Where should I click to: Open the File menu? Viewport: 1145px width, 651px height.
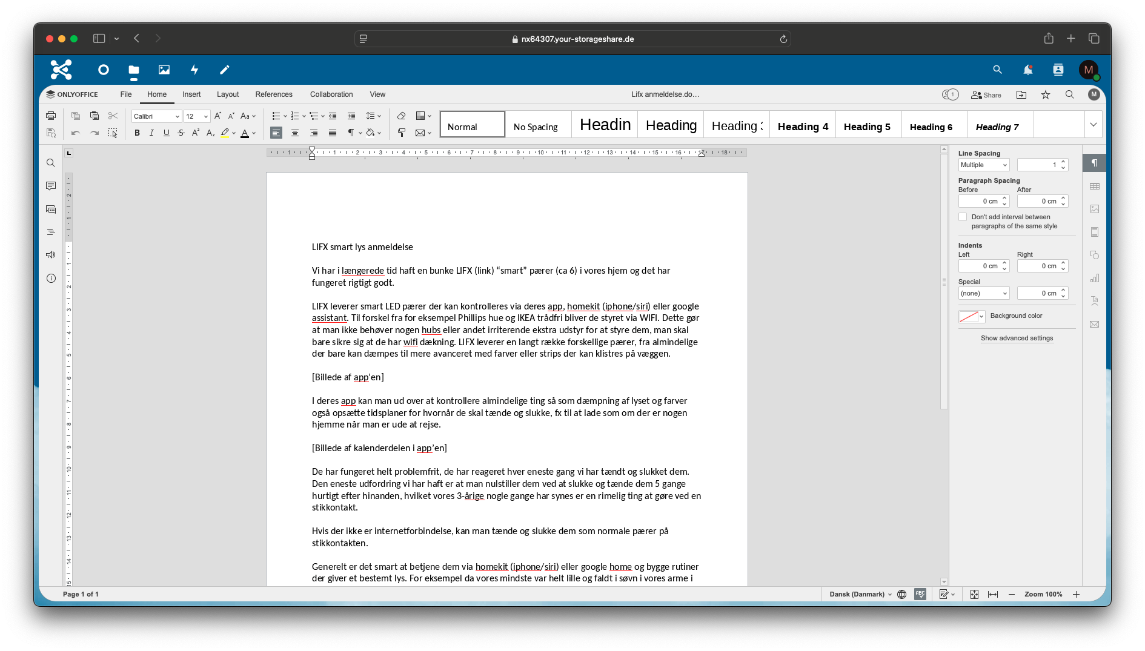click(x=126, y=94)
